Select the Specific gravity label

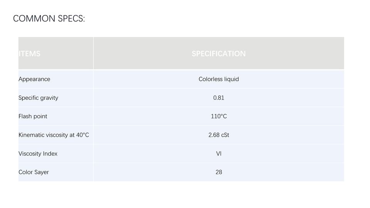pyautogui.click(x=38, y=97)
